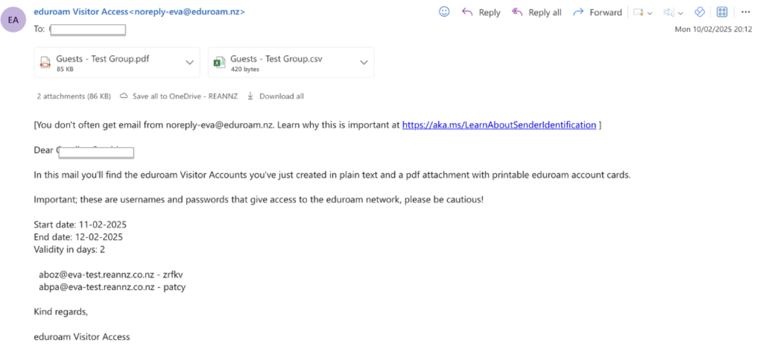Open the Loop components icon
This screenshot has width=763, height=347.
[x=699, y=12]
